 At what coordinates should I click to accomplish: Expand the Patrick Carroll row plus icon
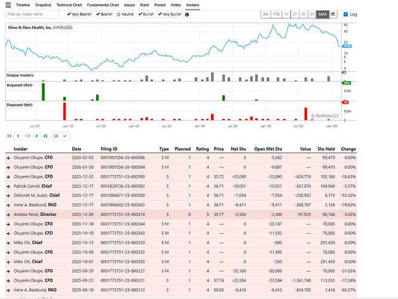click(x=8, y=187)
